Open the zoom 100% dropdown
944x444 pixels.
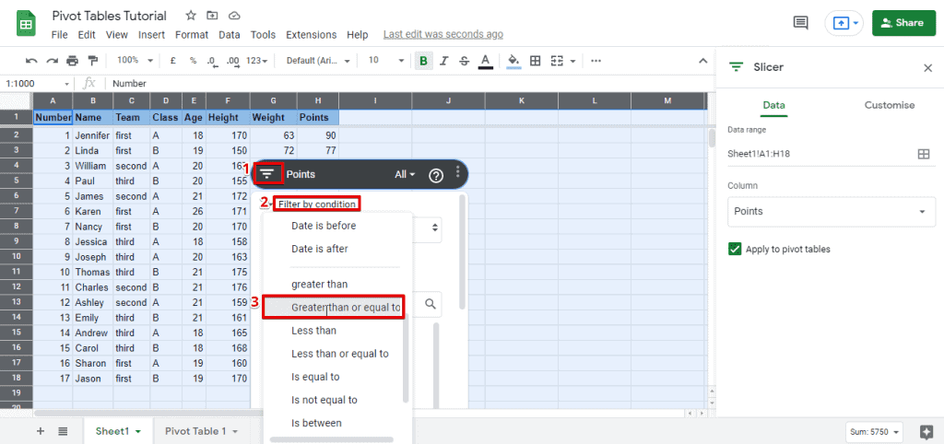(x=135, y=61)
